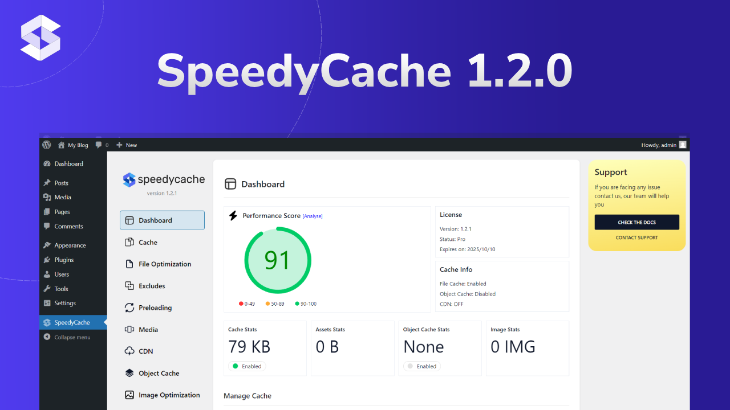Click the speedycache logo in plugin panel
Screen dimensions: 730x410
tap(164, 179)
